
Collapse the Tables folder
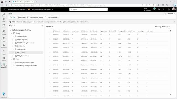pyautogui.click(x=12, y=33)
